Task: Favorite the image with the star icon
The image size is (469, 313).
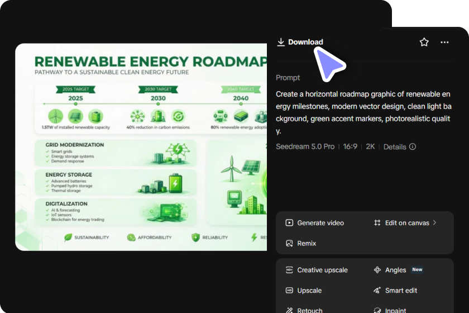Action: [424, 42]
